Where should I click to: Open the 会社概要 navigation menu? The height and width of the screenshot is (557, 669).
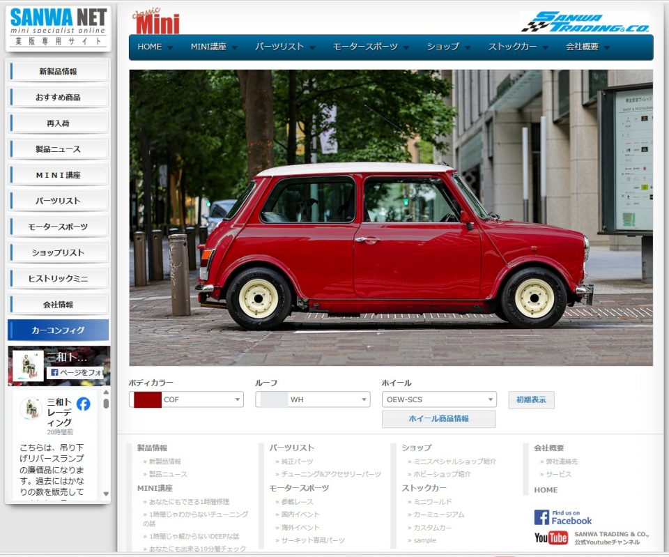point(582,47)
